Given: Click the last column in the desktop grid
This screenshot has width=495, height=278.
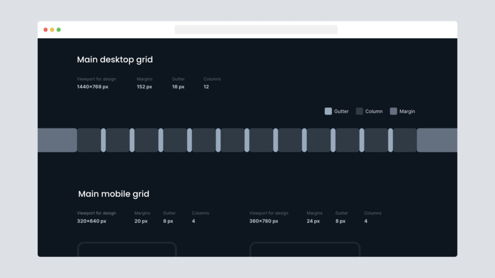Looking at the screenshot, I should coord(405,140).
